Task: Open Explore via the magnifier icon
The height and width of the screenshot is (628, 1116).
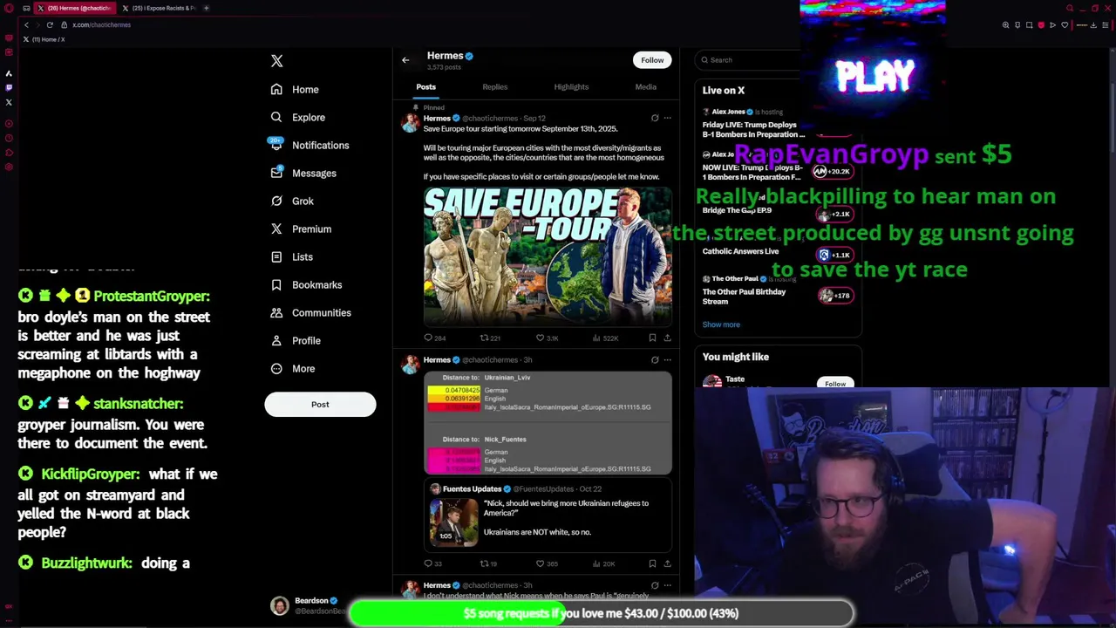Action: tap(276, 117)
